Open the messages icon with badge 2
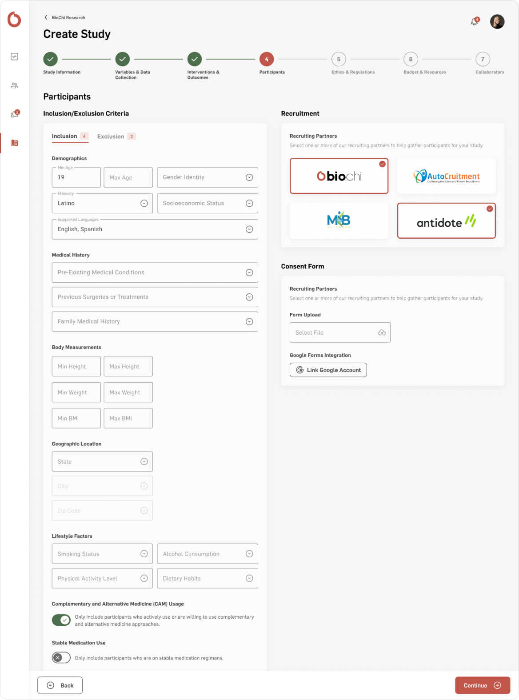519x700 pixels. pos(15,114)
